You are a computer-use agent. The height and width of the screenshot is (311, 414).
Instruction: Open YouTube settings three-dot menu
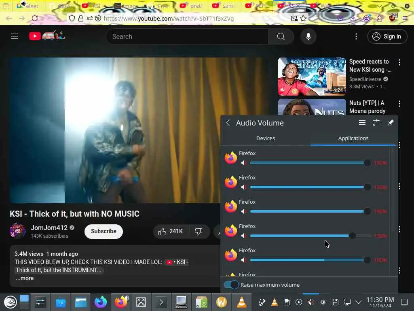pos(356,36)
